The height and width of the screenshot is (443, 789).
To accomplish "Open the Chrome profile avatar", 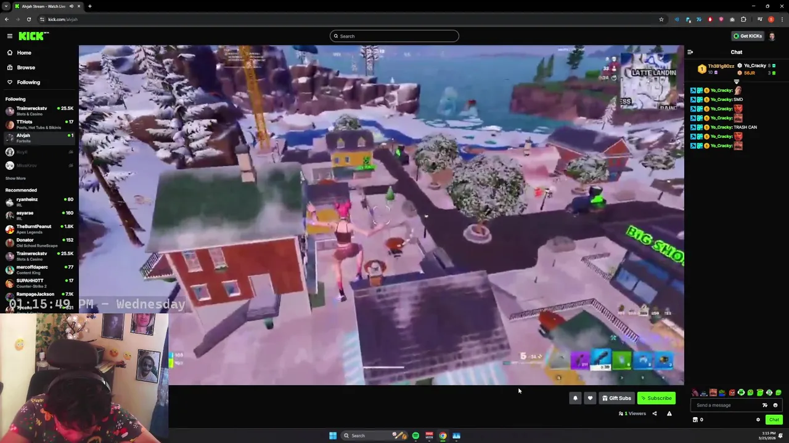I will click(771, 19).
